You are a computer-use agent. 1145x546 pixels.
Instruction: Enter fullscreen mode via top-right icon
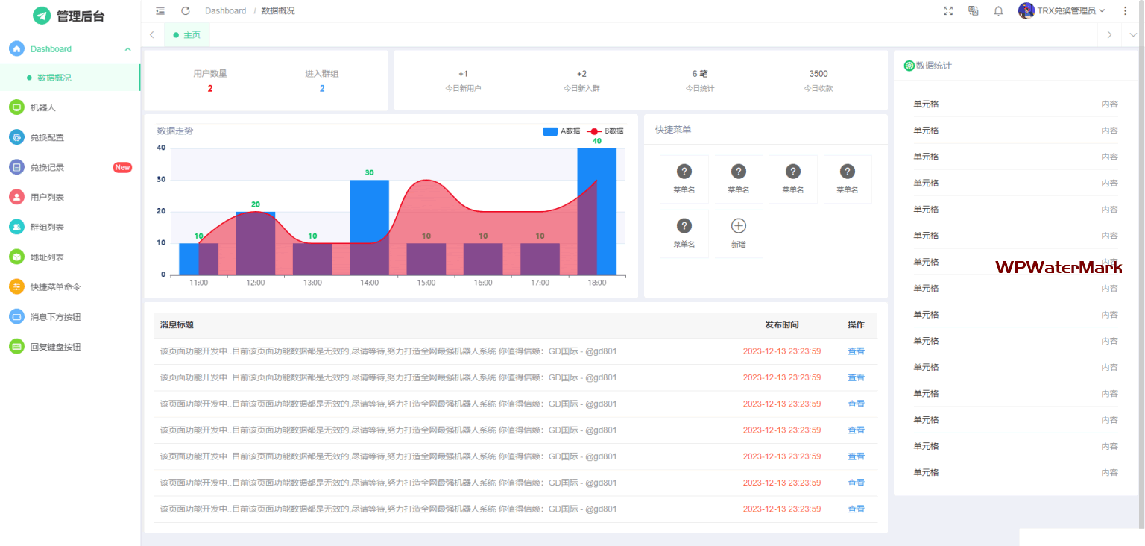point(948,11)
